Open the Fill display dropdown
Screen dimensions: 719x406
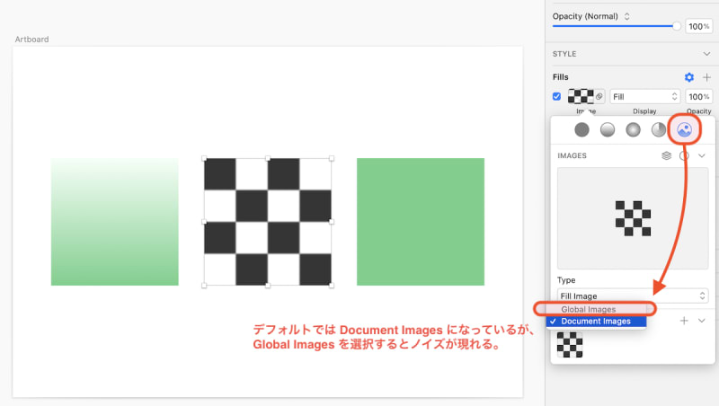pos(644,97)
